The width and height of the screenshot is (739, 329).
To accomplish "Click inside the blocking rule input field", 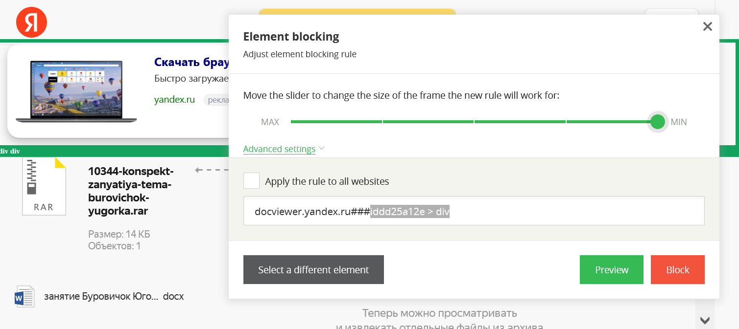I will [474, 211].
